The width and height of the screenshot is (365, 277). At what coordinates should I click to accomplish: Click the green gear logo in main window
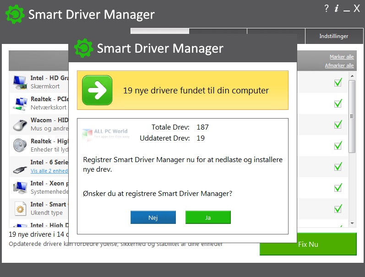click(x=15, y=14)
